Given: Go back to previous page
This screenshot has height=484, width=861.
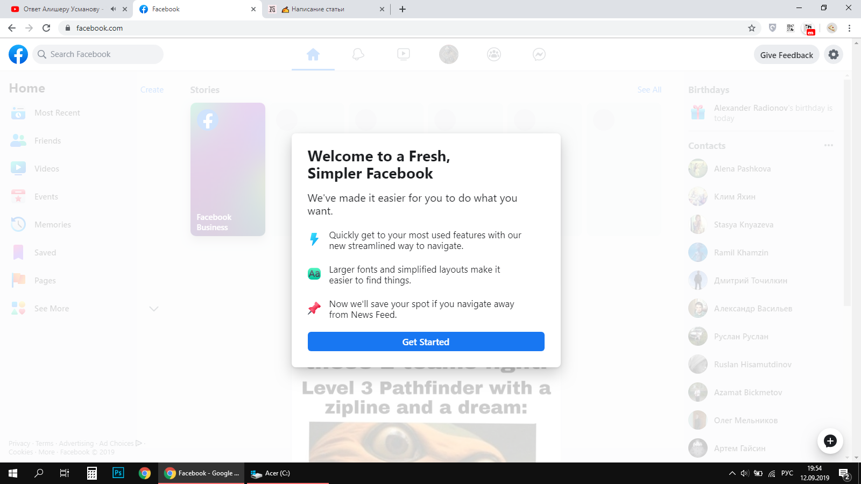Looking at the screenshot, I should point(12,28).
